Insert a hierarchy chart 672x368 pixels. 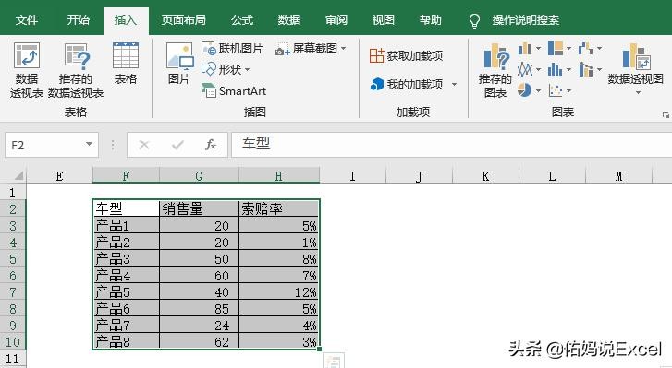(556, 48)
